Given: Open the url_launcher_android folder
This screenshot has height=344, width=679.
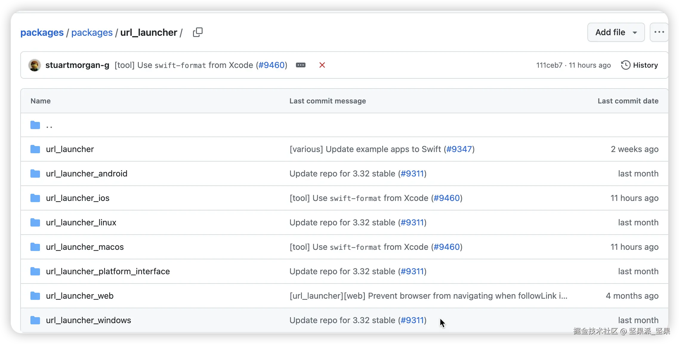Looking at the screenshot, I should click(x=87, y=173).
